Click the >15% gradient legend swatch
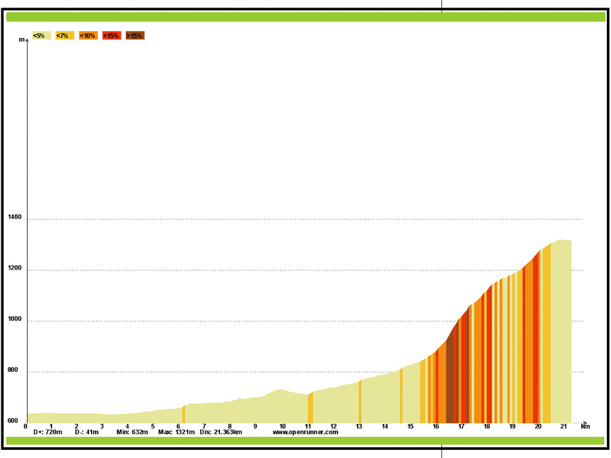The height and width of the screenshot is (458, 611). tap(135, 35)
